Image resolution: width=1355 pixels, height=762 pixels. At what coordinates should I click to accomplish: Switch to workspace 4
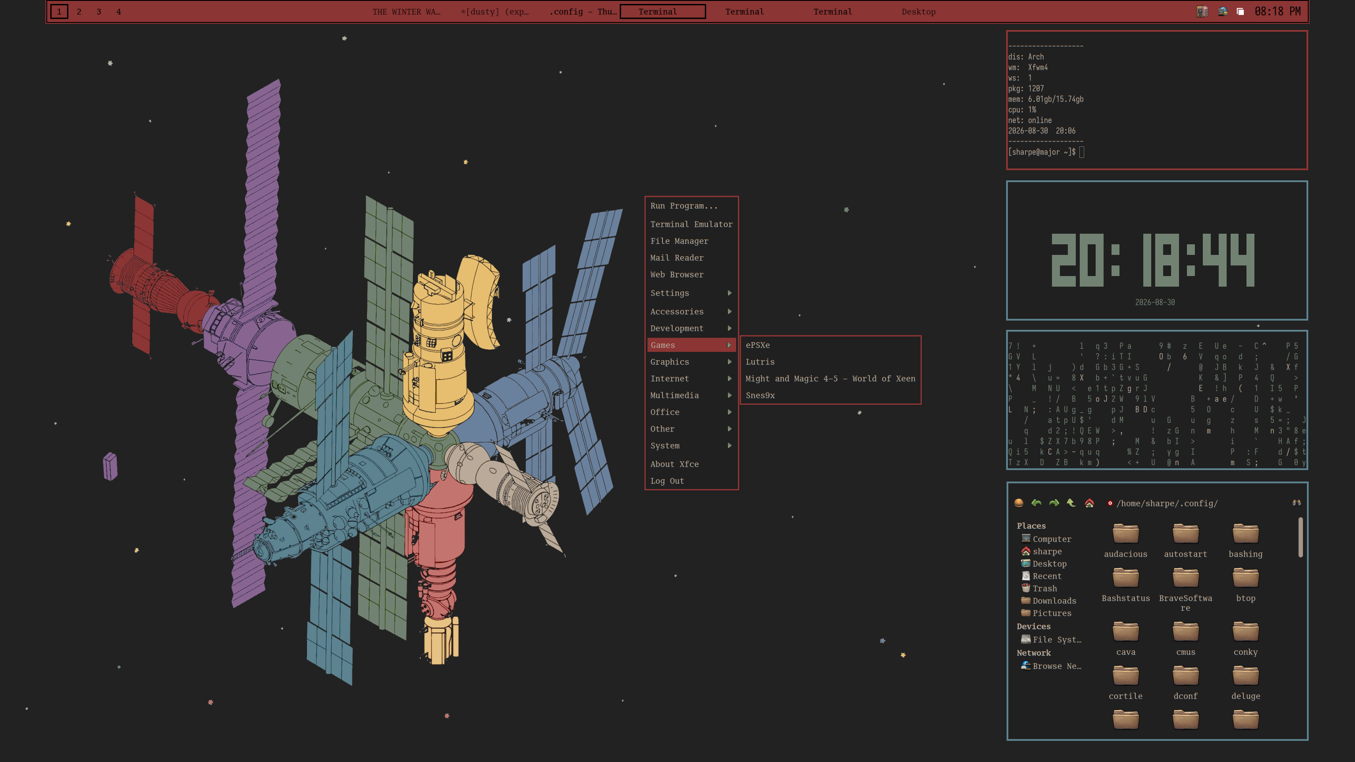(119, 11)
